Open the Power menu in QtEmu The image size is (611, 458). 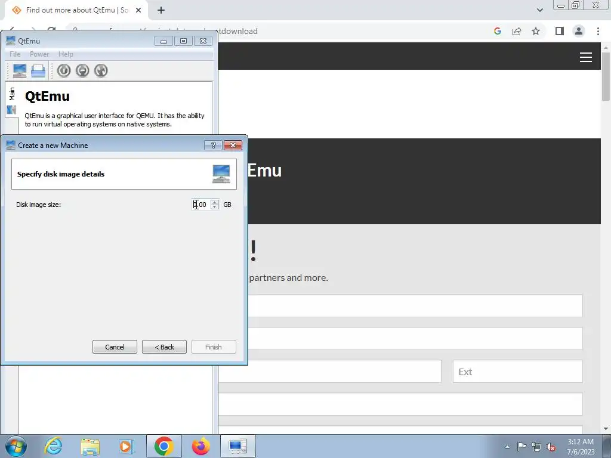point(39,54)
